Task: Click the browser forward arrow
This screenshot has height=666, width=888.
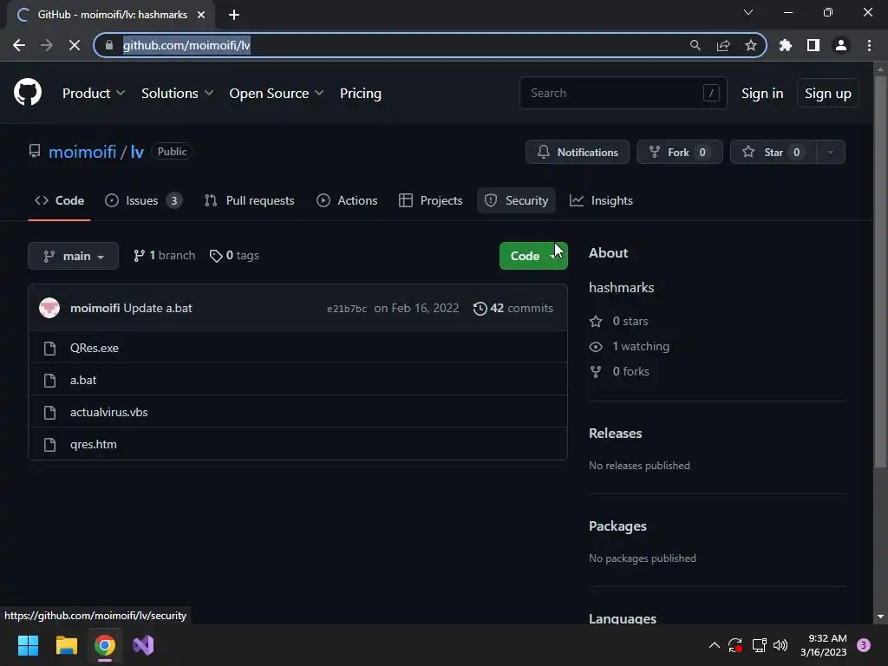Action: (47, 45)
